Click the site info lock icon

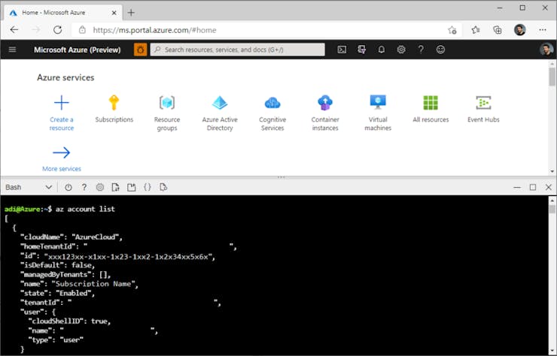(x=82, y=30)
